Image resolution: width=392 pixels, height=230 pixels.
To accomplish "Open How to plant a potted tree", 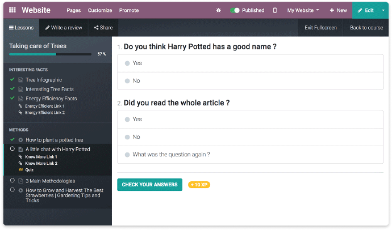I will pyautogui.click(x=55, y=140).
